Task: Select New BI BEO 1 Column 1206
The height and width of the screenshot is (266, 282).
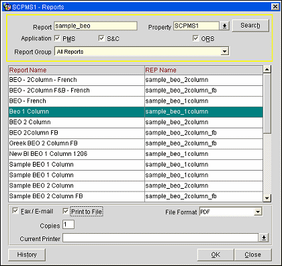Action: (x=136, y=154)
